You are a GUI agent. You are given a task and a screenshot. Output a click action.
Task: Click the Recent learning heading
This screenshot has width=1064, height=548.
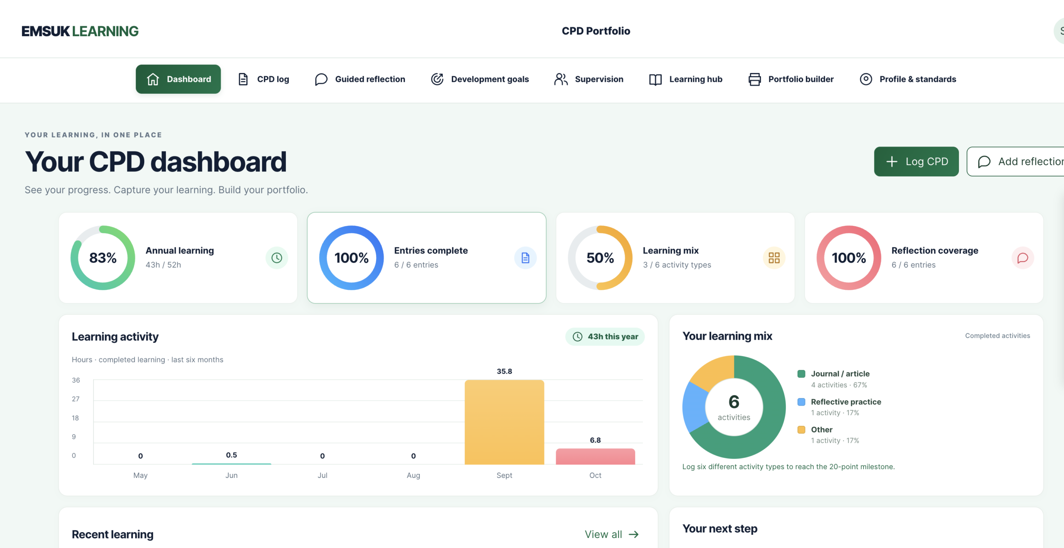click(113, 534)
